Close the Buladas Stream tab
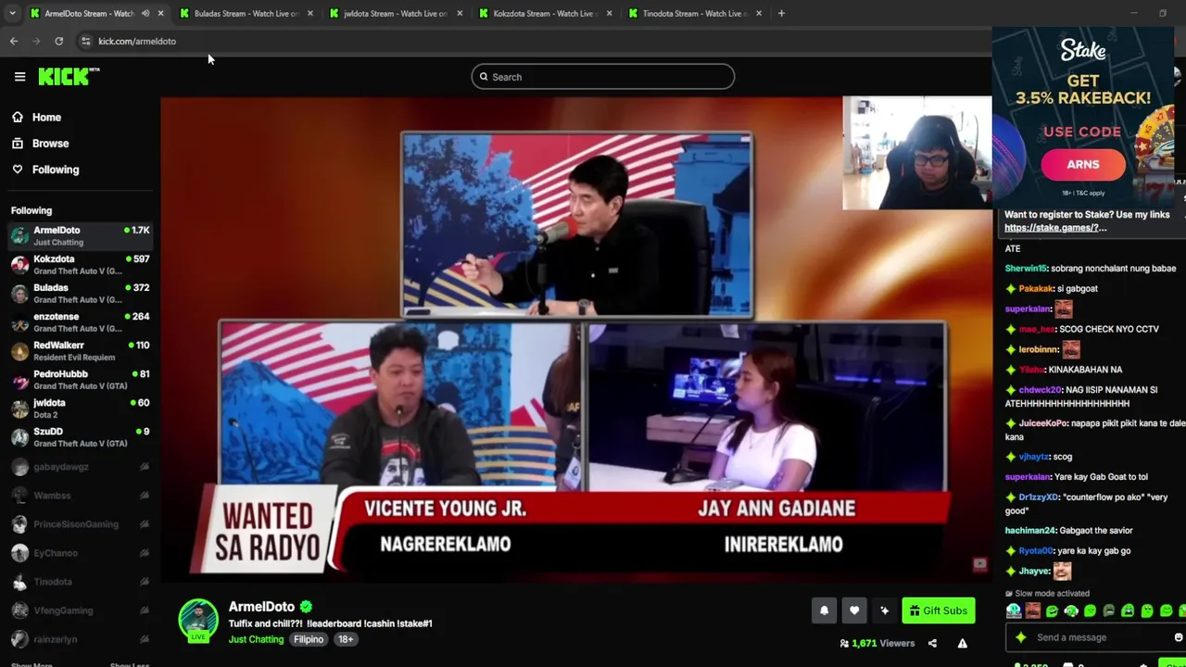1186x667 pixels. click(x=310, y=14)
